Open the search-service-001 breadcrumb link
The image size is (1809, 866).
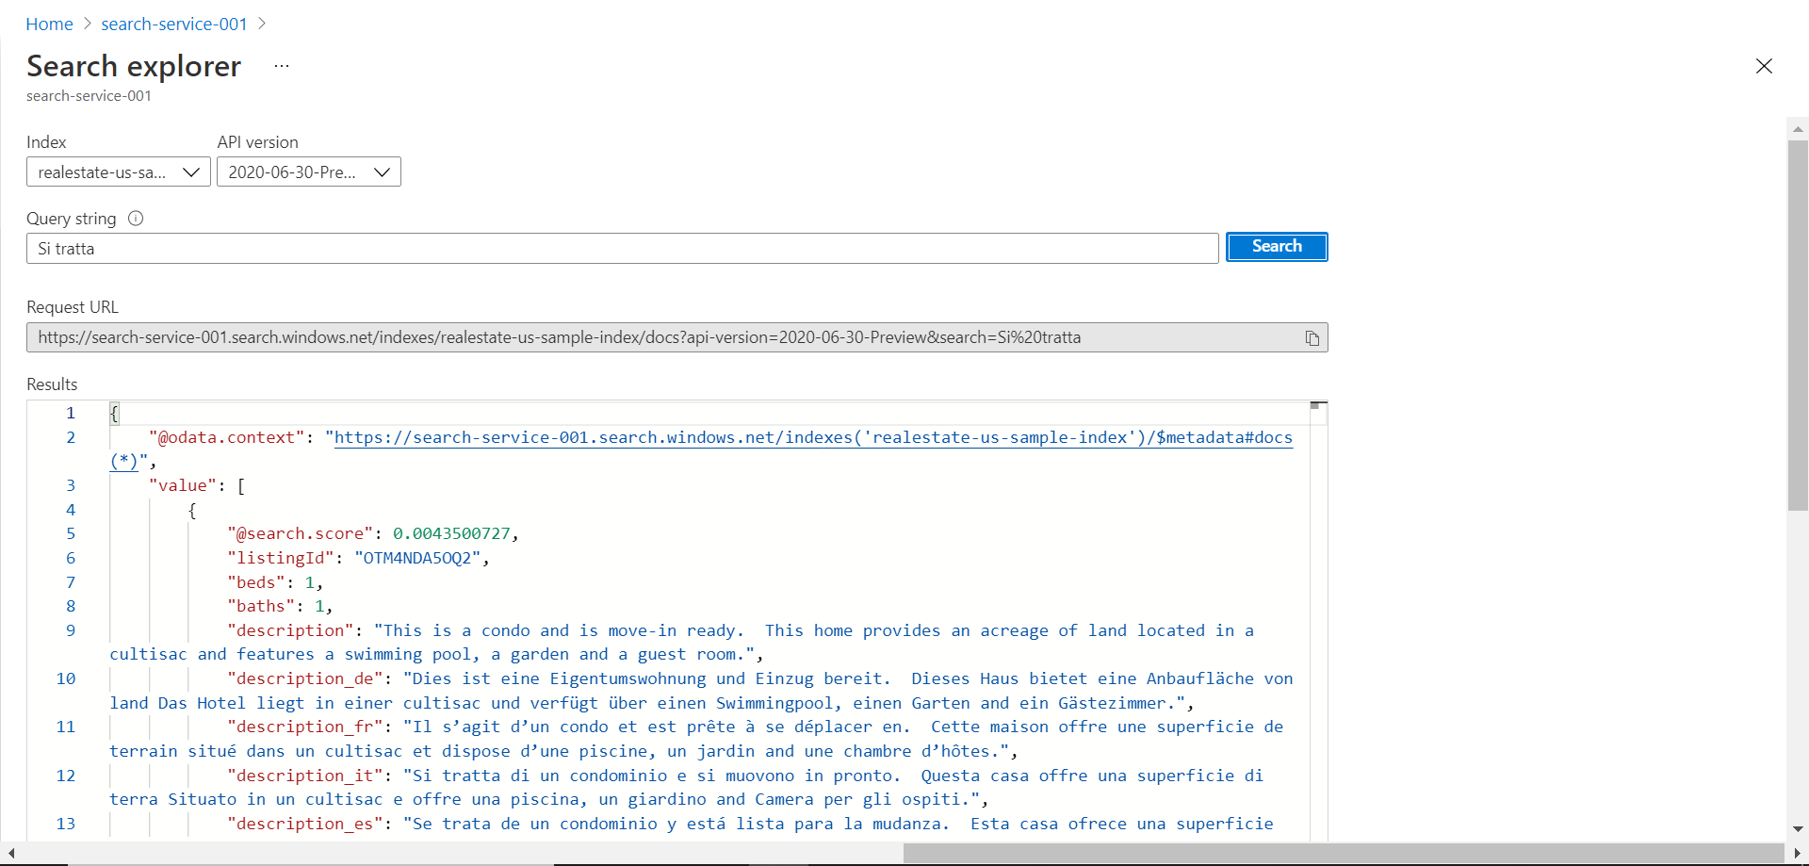[174, 25]
